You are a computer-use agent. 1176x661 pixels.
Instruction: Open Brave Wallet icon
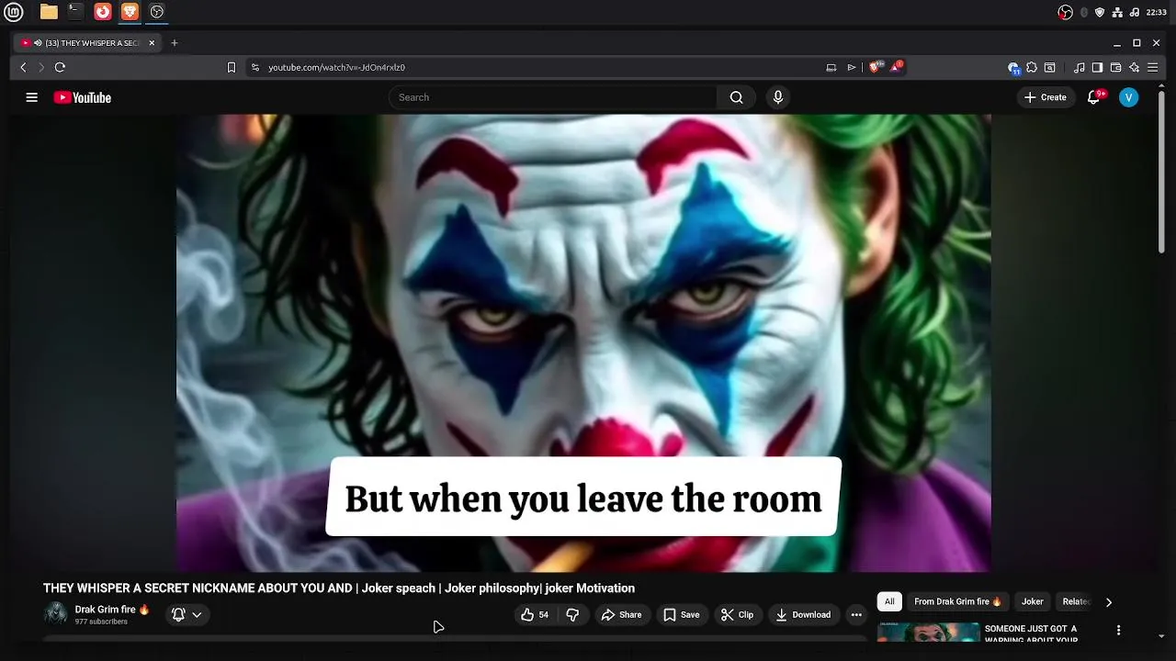[x=1115, y=67]
